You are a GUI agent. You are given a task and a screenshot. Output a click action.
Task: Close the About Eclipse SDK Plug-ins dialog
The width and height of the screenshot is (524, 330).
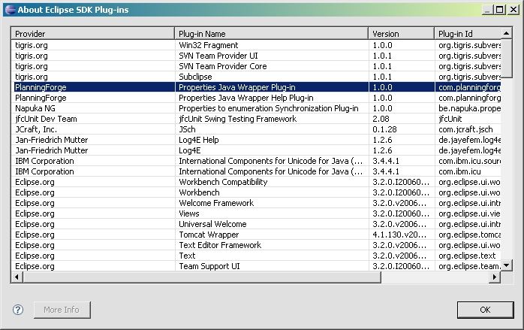513,10
